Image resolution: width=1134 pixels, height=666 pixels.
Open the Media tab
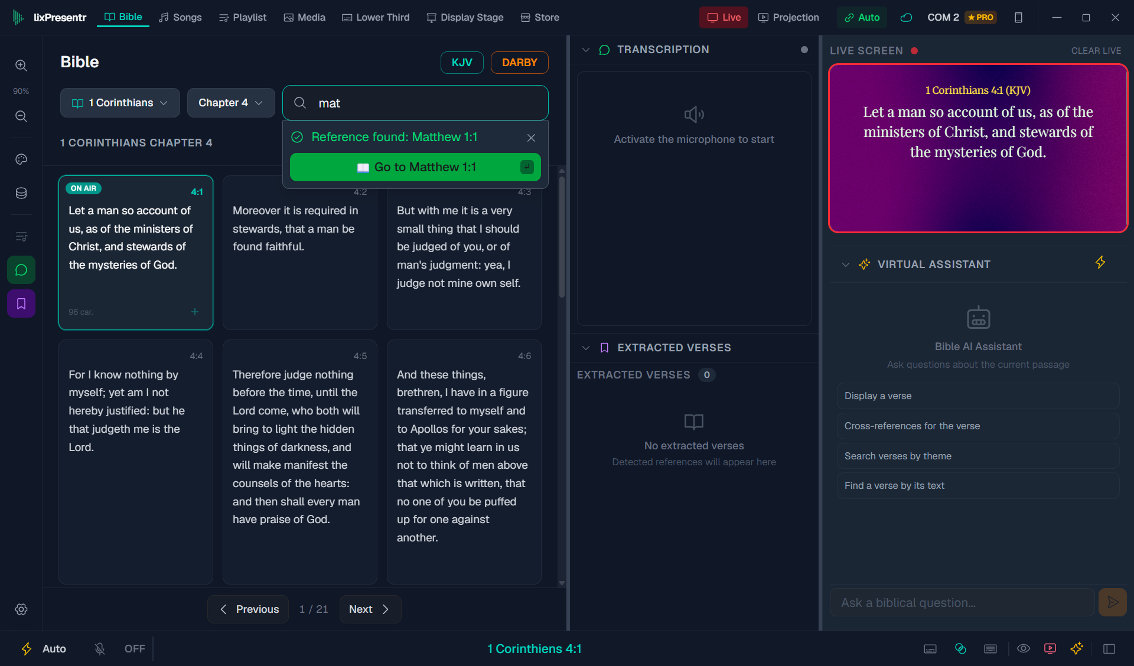tap(305, 18)
